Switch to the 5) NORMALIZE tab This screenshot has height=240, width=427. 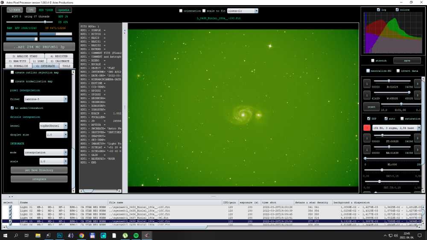(18, 66)
